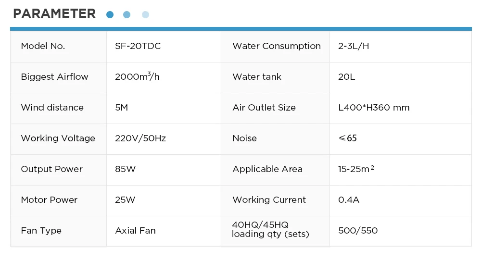Click the 40HQ/45HQ loading qty label
481x261 pixels.
[270, 229]
